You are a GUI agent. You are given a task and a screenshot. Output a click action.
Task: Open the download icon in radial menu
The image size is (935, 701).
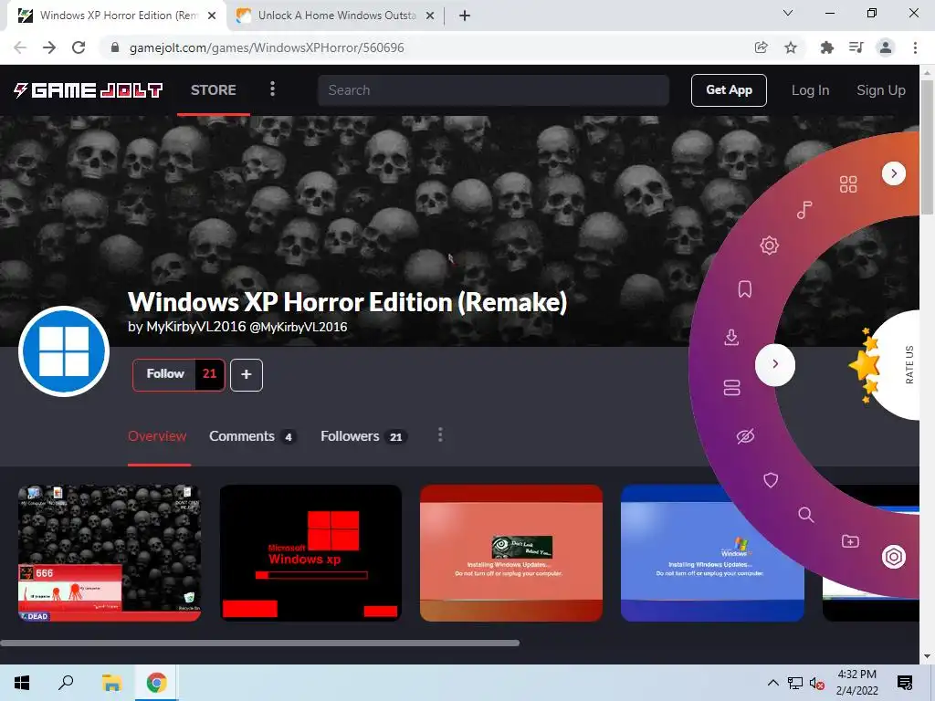[x=731, y=337]
